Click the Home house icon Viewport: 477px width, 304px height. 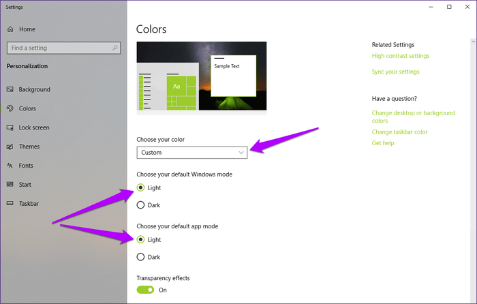(10, 29)
